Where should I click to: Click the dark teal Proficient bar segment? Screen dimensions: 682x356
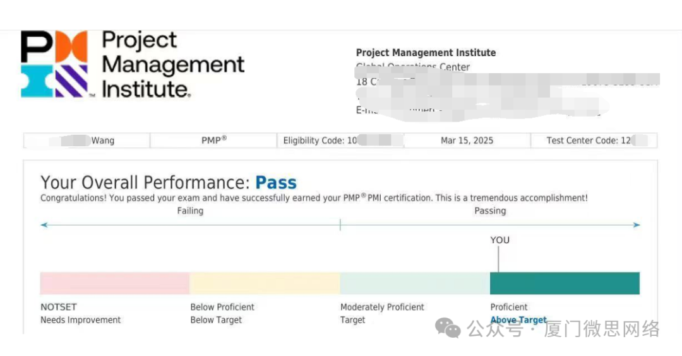tap(565, 284)
